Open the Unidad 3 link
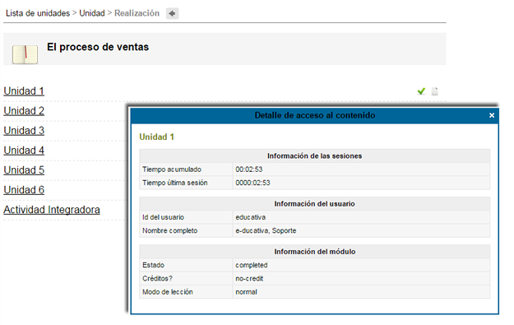 click(24, 131)
